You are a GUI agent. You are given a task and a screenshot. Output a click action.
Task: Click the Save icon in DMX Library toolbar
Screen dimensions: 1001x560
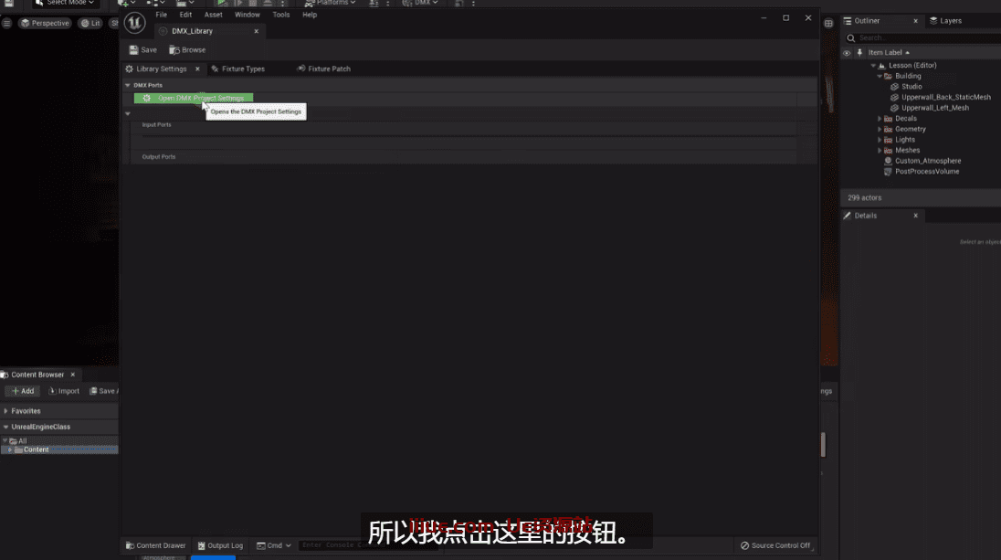pyautogui.click(x=134, y=50)
